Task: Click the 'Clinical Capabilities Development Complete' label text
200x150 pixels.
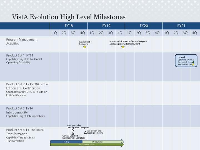Action: pos(74,137)
